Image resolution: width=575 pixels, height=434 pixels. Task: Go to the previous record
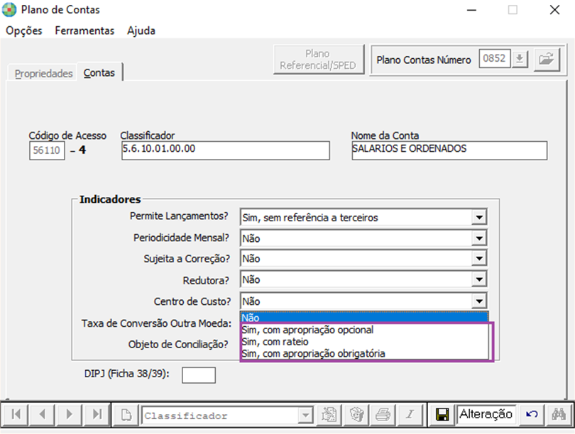pyautogui.click(x=43, y=415)
